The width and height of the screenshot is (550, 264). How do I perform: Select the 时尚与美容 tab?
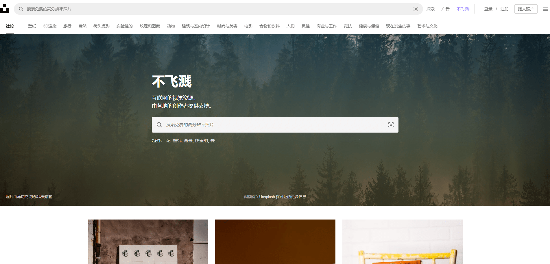227,26
